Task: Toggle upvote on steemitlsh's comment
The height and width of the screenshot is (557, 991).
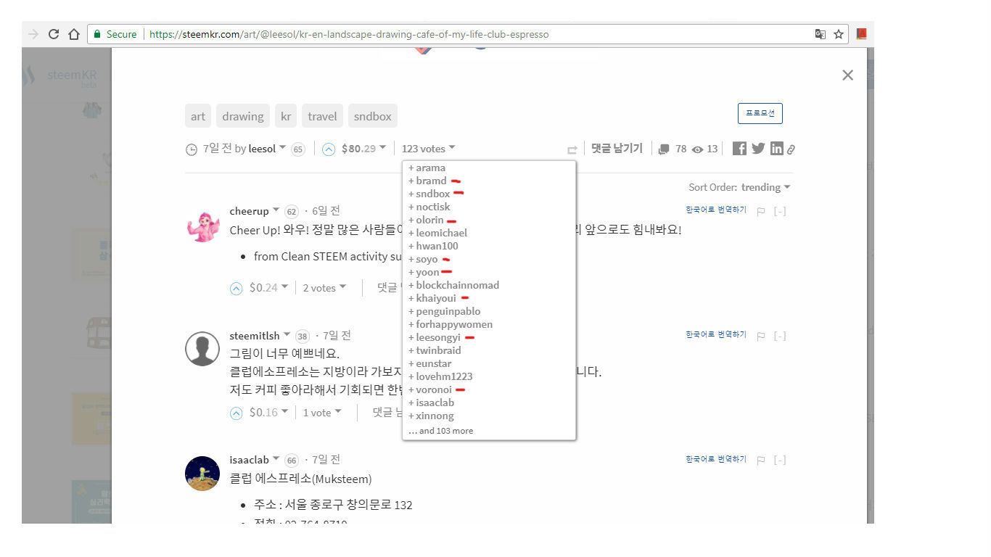Action: pos(236,412)
